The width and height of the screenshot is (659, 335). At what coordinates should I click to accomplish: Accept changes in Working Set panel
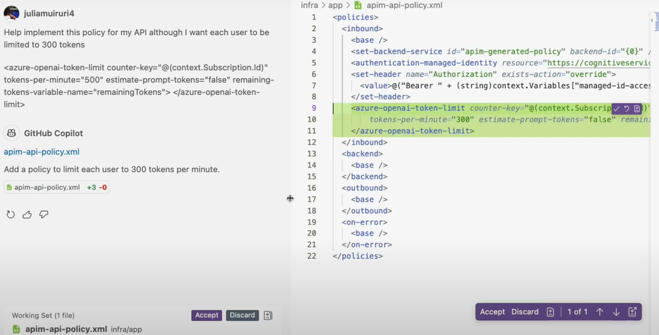coord(206,315)
